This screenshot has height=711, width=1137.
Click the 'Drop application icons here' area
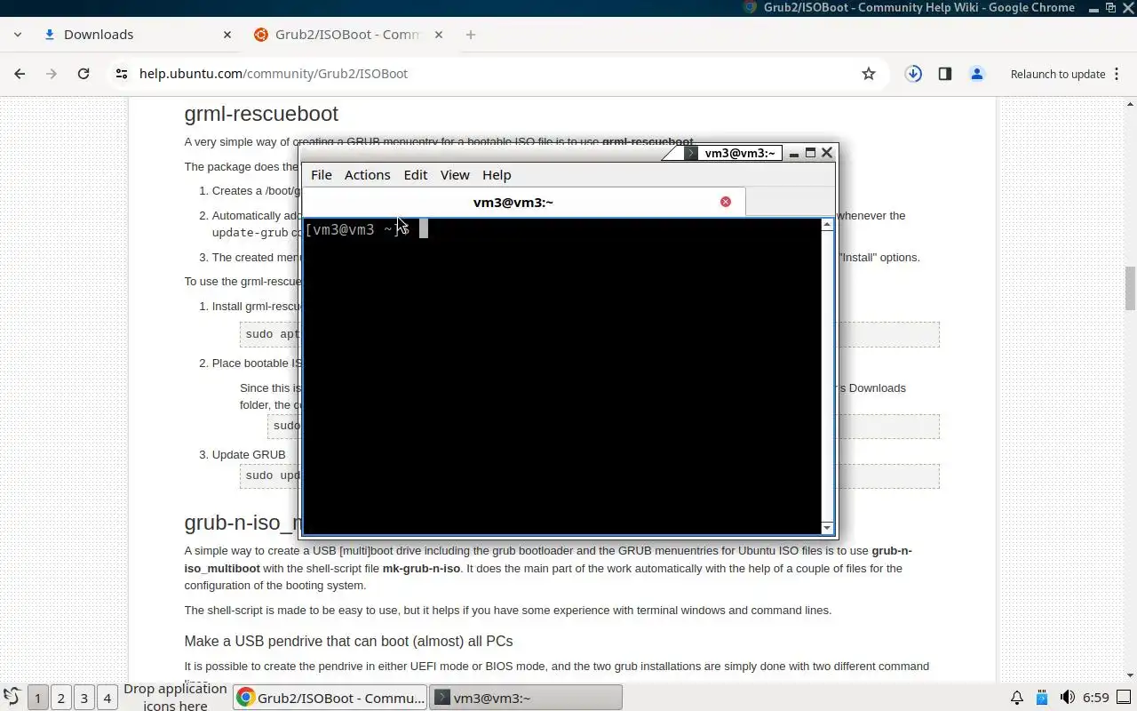pos(175,698)
